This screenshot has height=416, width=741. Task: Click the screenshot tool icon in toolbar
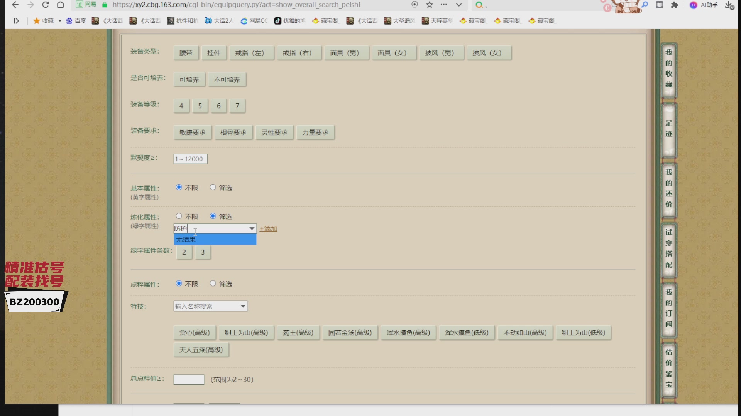point(660,5)
